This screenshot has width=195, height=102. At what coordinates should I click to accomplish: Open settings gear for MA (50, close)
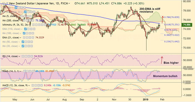tap(26, 42)
